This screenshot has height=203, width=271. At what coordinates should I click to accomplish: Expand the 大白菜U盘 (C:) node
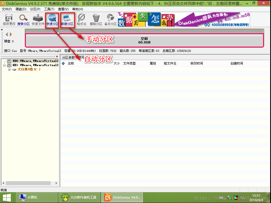tap(9, 69)
